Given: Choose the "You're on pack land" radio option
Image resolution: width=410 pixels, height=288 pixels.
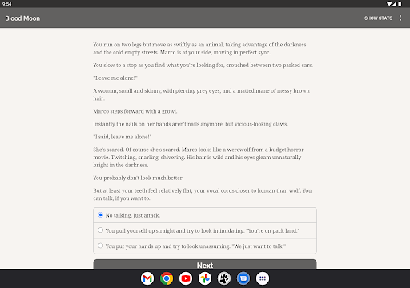Looking at the screenshot, I should point(205,230).
